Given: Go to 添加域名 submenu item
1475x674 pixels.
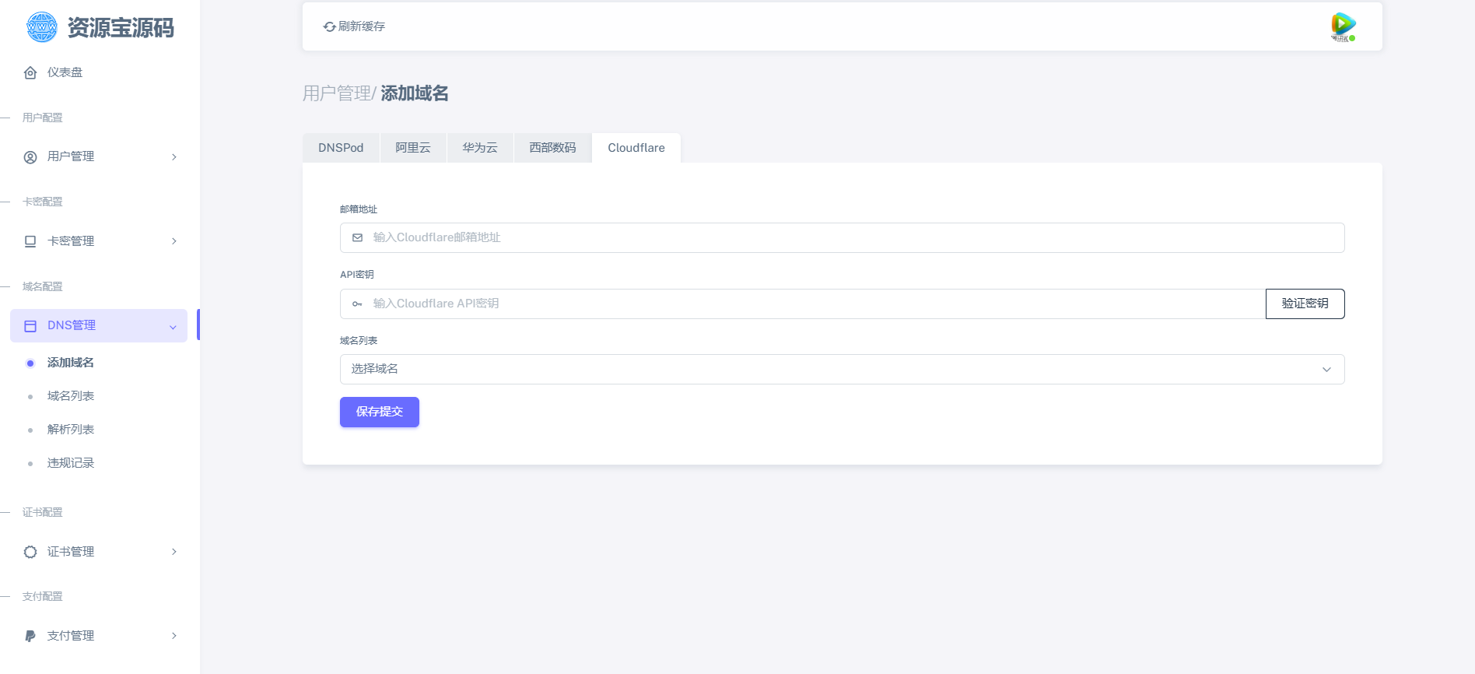Looking at the screenshot, I should (x=71, y=363).
